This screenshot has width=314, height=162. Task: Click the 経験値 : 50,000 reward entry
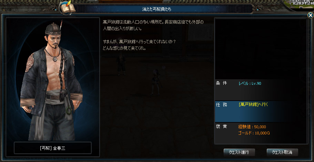pyautogui.click(x=252, y=127)
